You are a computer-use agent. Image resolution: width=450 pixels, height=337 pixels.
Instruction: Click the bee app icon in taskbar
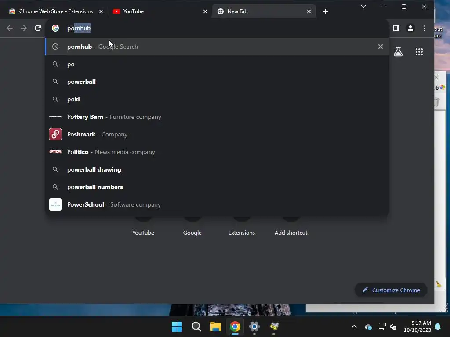pos(274,326)
